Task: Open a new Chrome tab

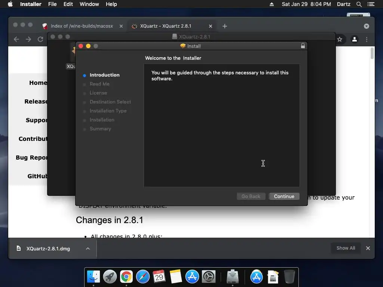Action: point(225,26)
